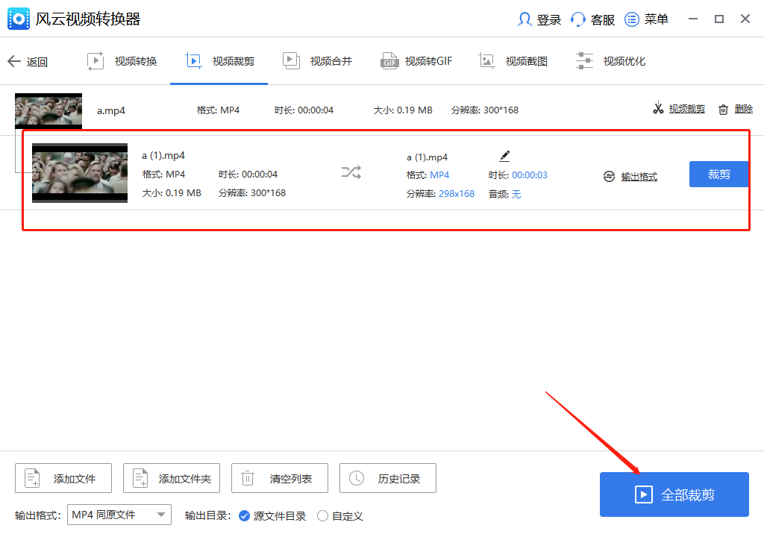Select the 源文件目录 radio option

pos(244,515)
